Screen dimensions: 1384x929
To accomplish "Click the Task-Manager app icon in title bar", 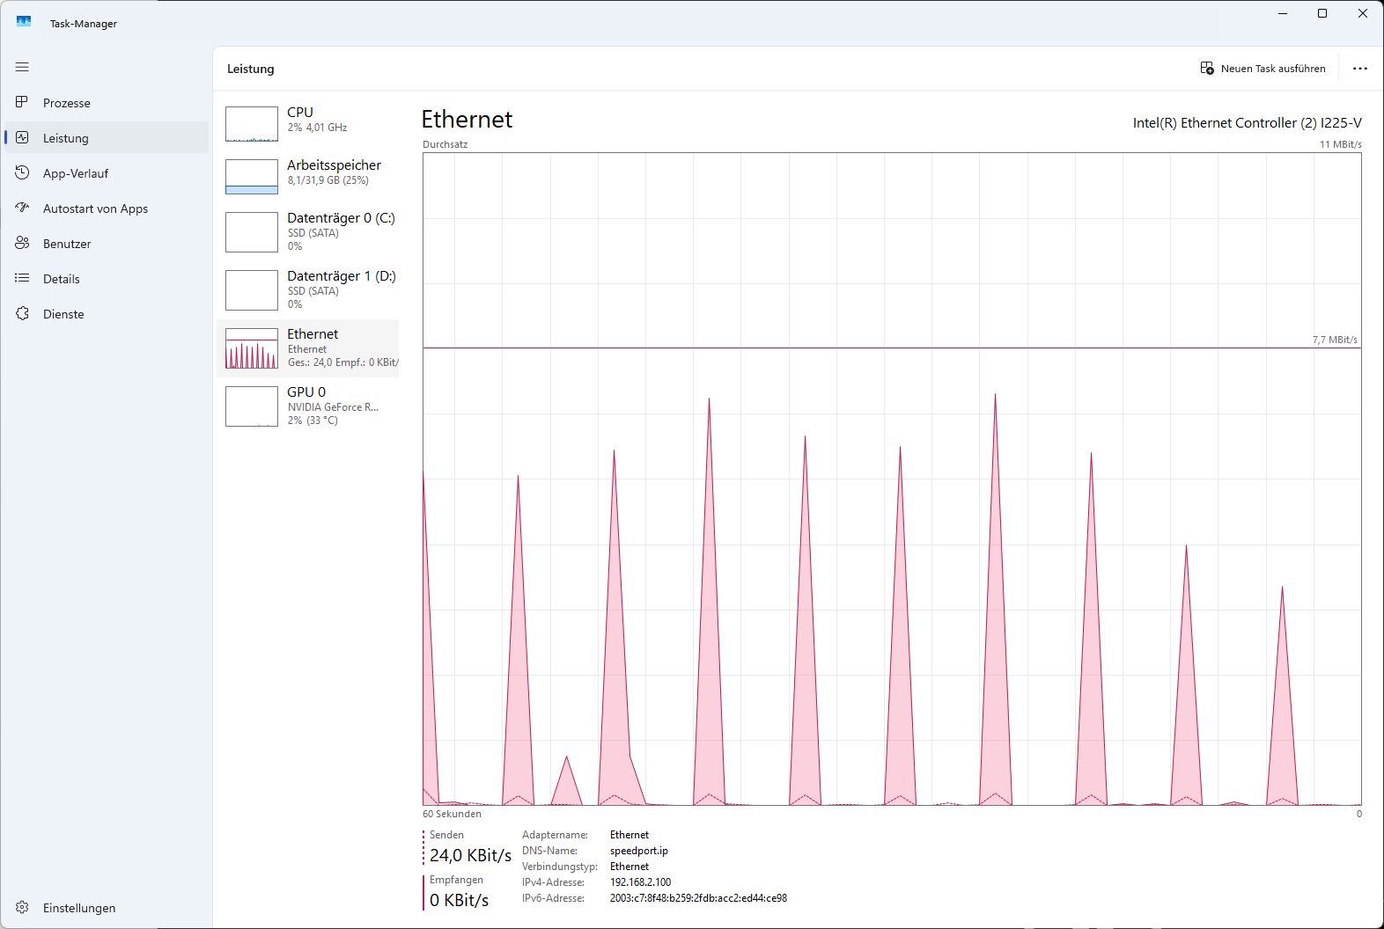I will (x=24, y=22).
